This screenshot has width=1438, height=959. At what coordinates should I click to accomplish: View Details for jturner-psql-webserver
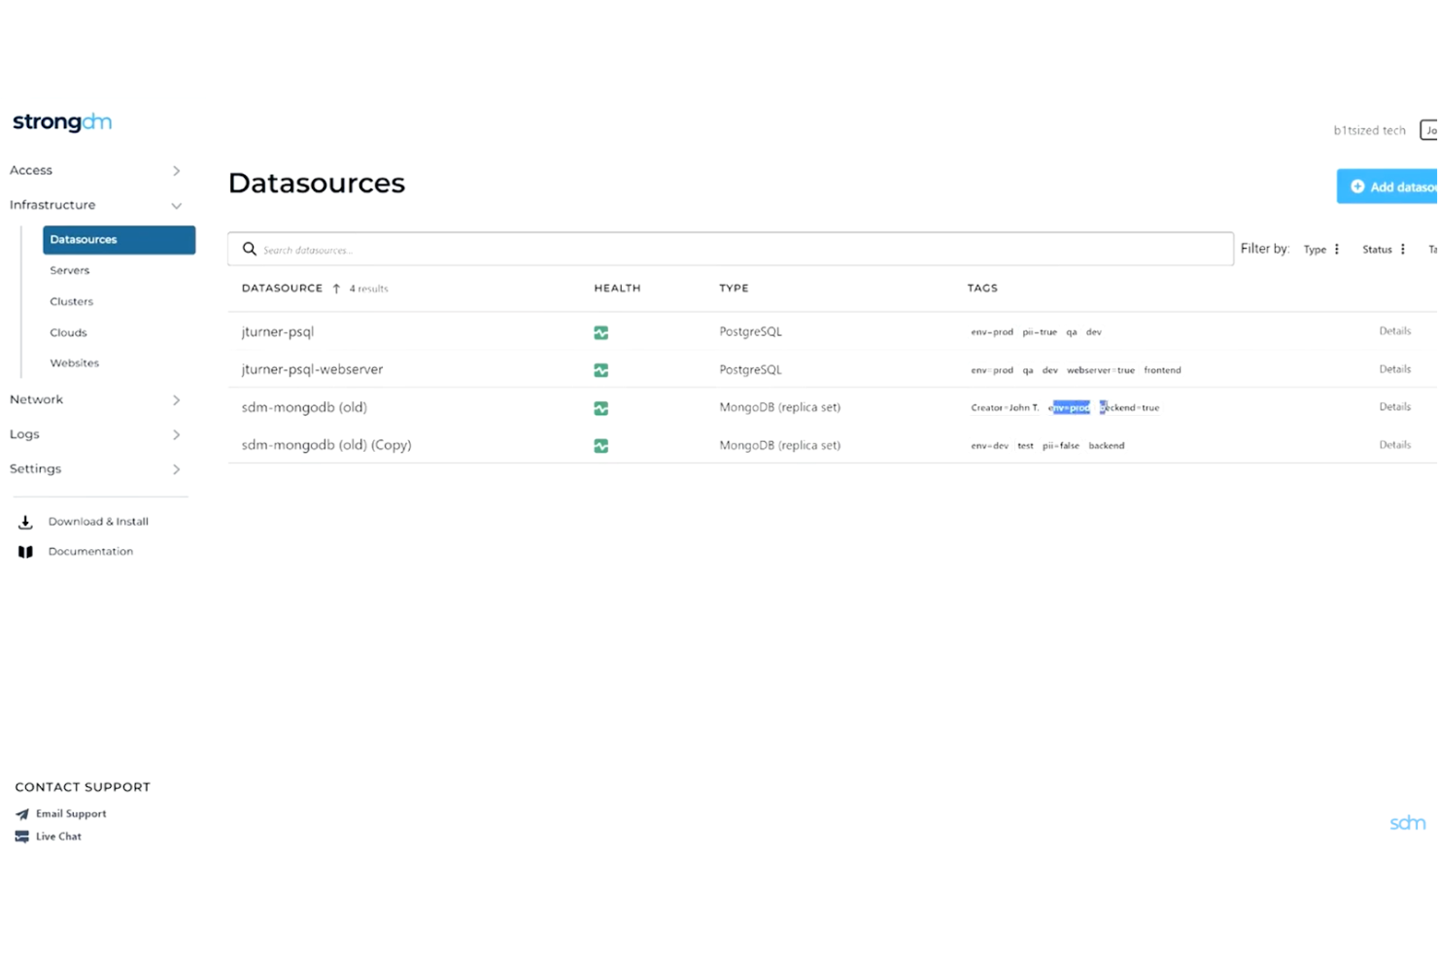[x=1394, y=369]
